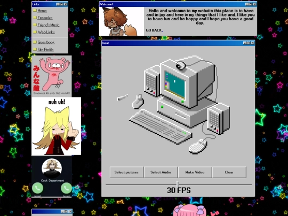Screen dimensions: 288x216
Task: Open the Friend's Music link
Action: point(49,25)
